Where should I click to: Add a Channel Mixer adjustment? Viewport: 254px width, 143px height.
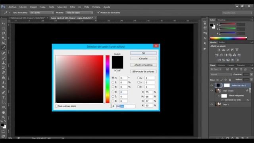235,55
